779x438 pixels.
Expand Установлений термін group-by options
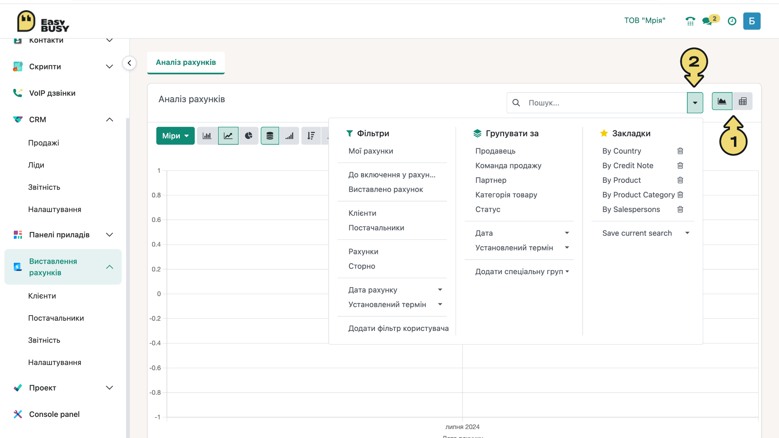tap(567, 248)
